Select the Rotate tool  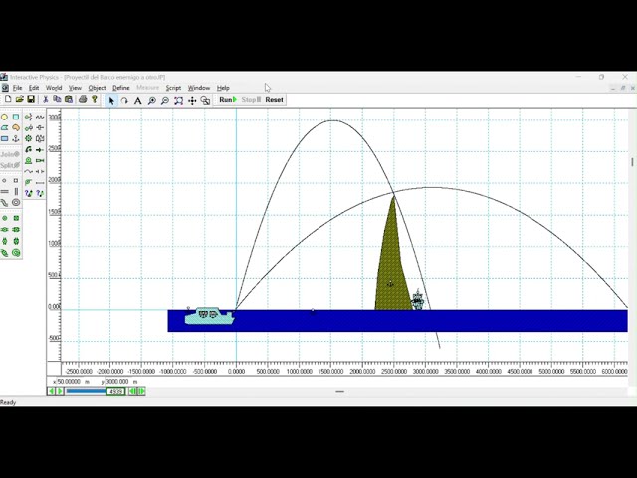tap(124, 100)
